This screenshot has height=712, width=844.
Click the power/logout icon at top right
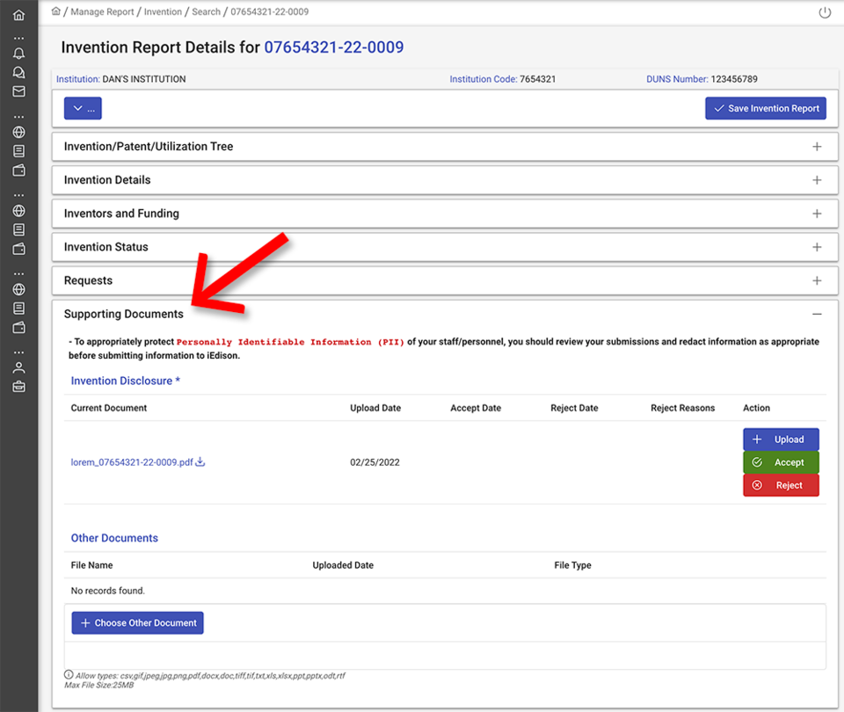(823, 13)
